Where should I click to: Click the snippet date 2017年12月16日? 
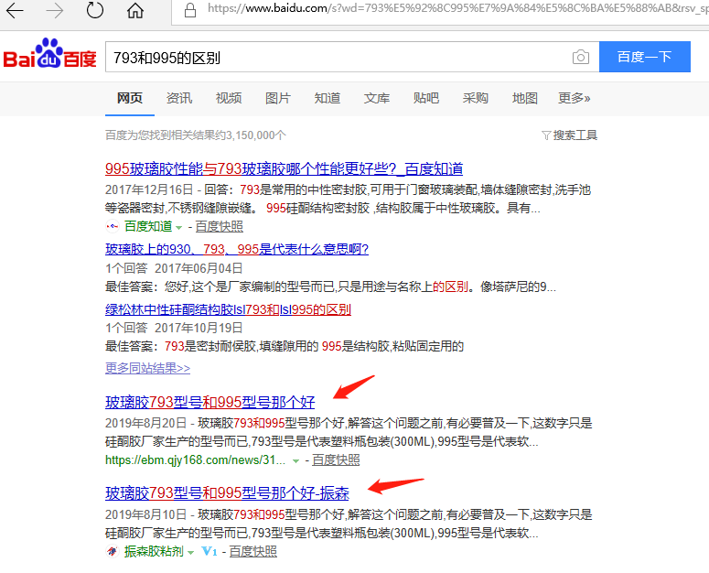149,189
